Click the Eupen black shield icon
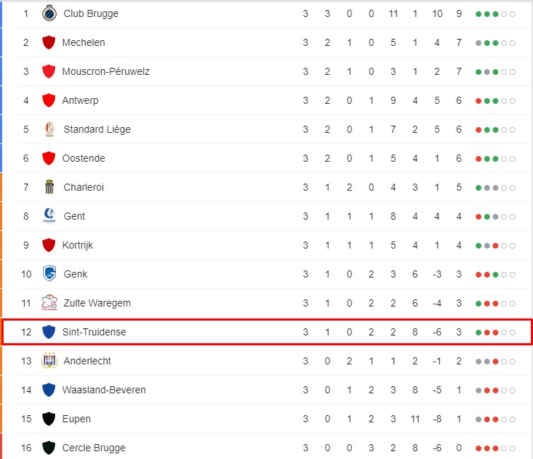533x459 pixels. tap(49, 419)
